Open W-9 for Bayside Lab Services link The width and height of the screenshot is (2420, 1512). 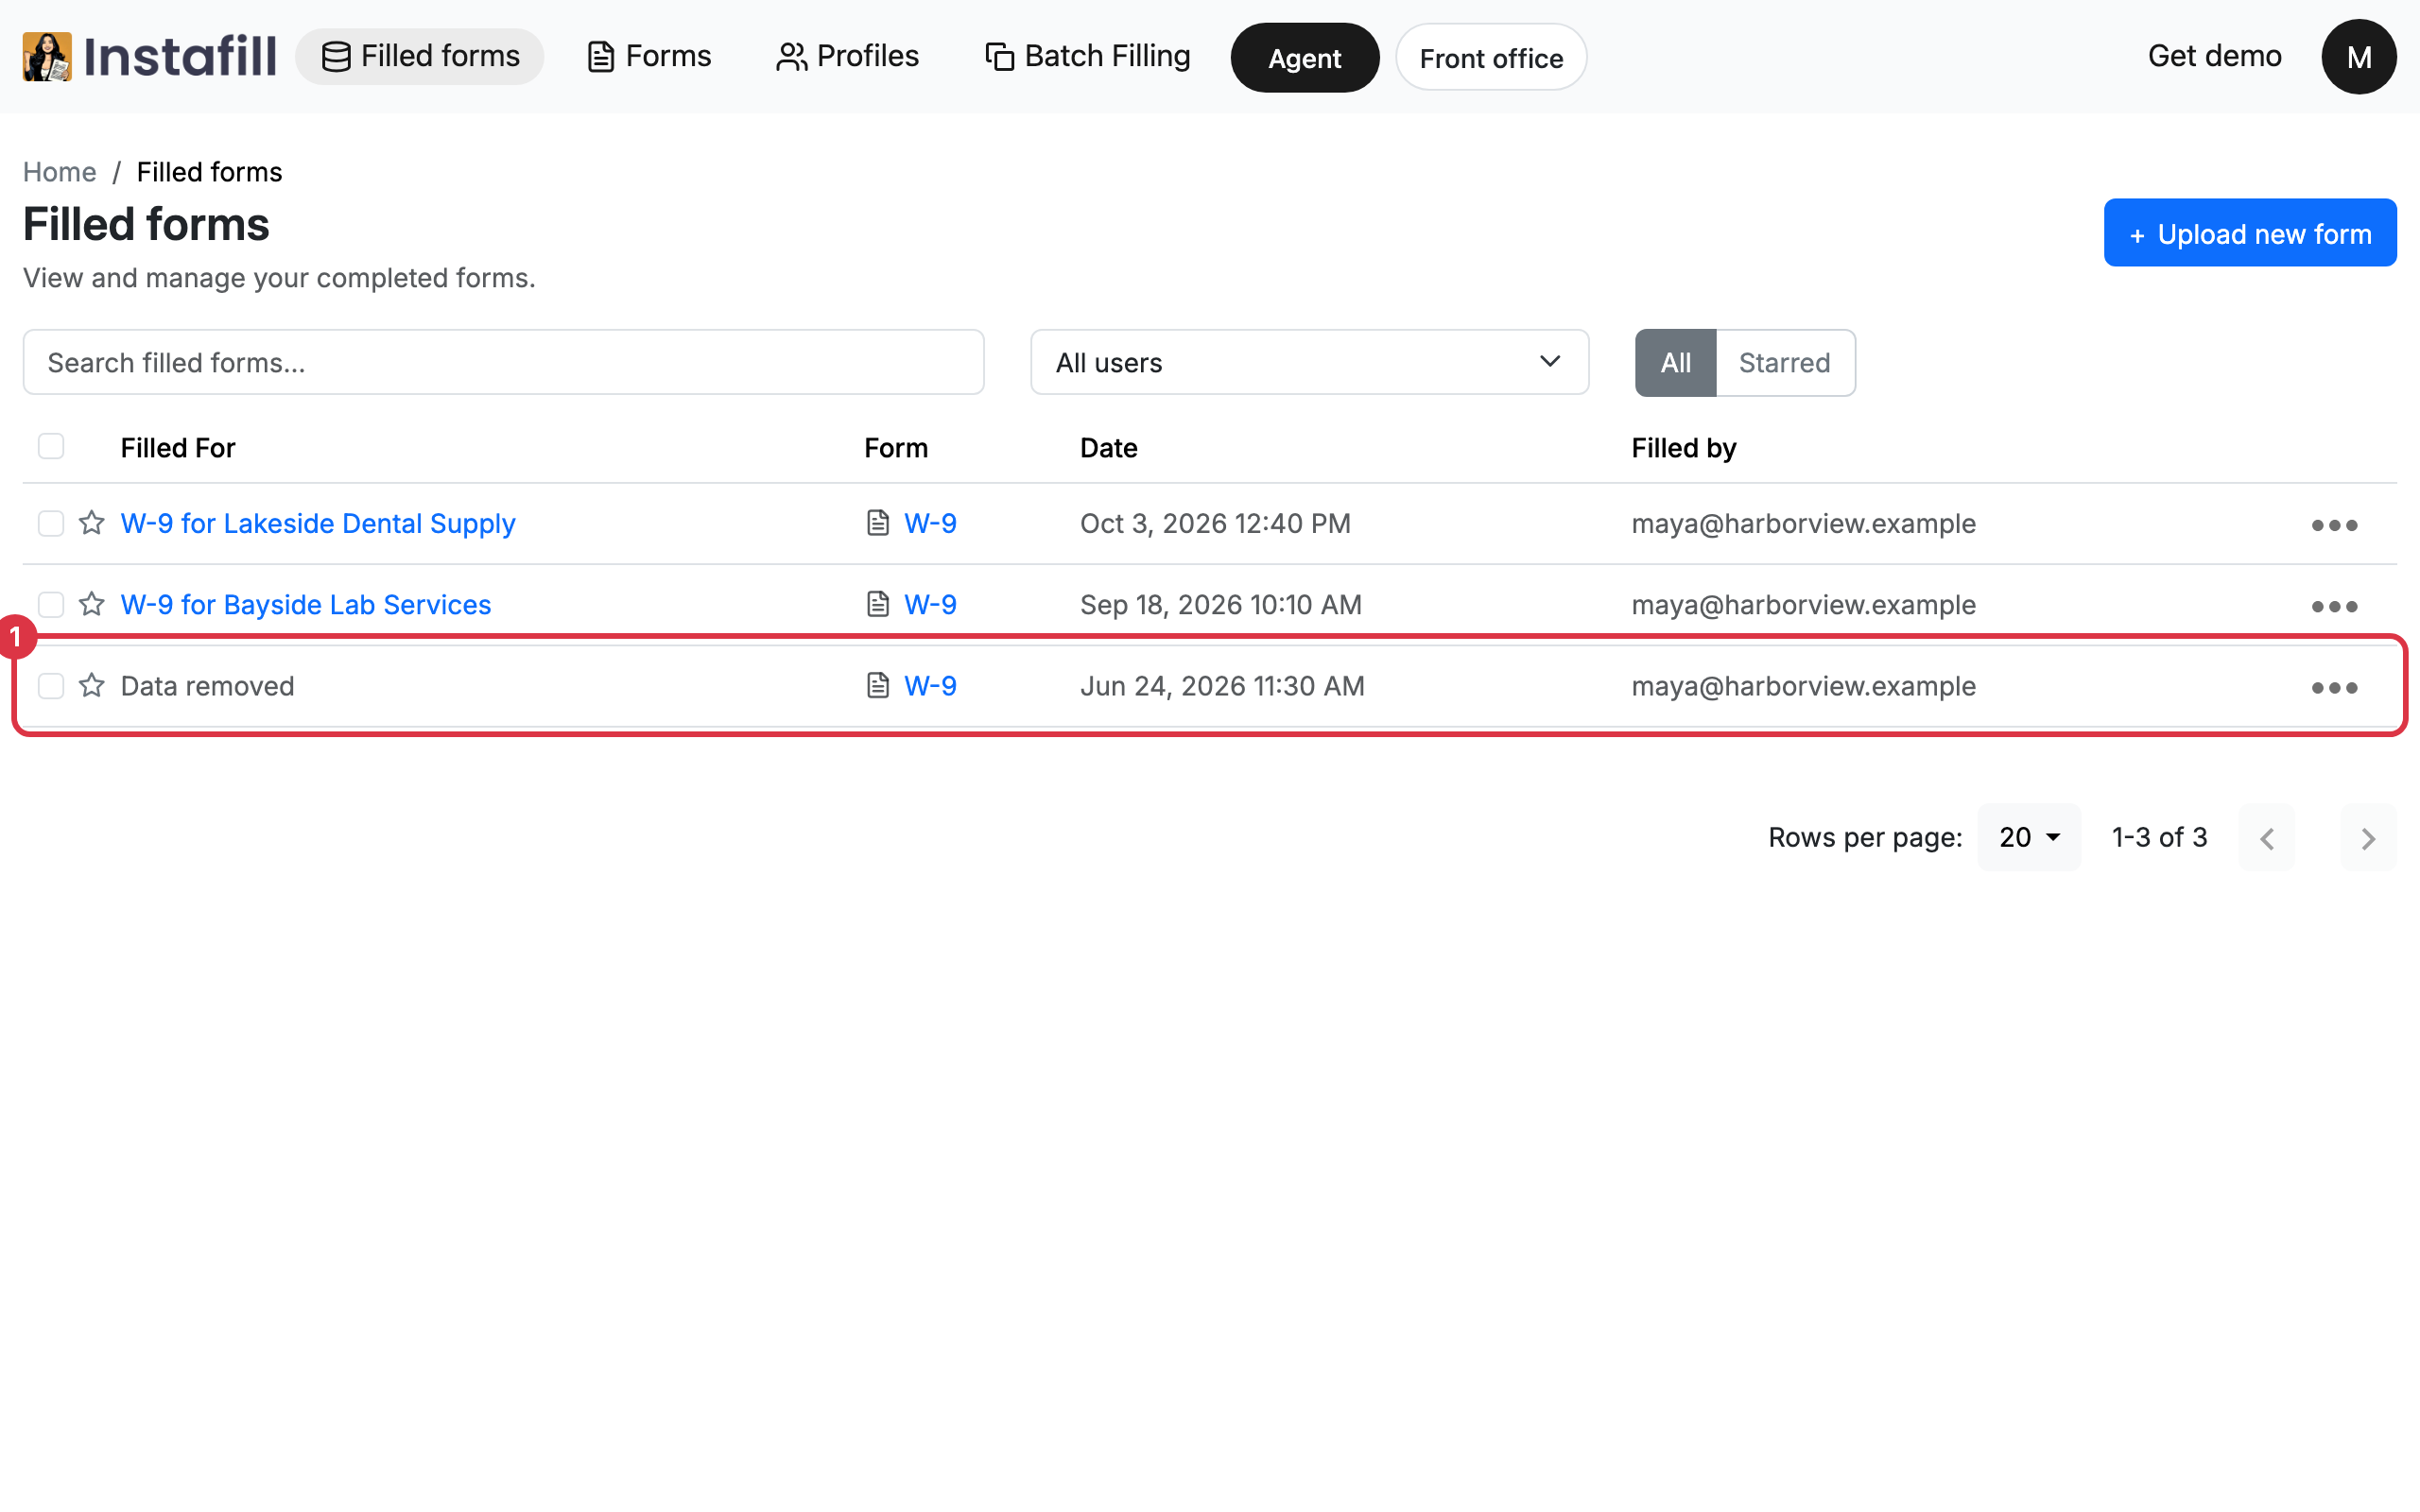click(x=306, y=604)
